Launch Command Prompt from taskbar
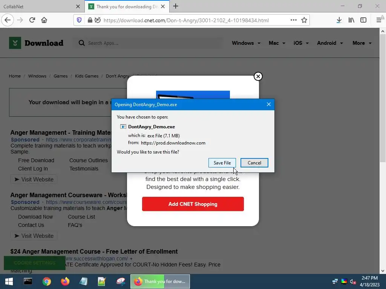The image size is (386, 289). pos(28,281)
